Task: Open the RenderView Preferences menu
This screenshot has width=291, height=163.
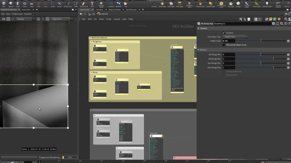Action: coord(17,14)
